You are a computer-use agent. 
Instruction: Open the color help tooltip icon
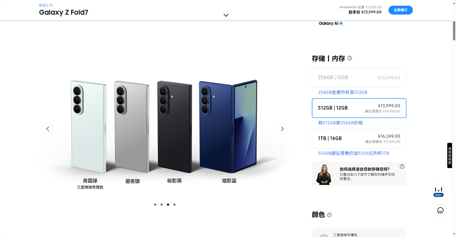(x=329, y=215)
